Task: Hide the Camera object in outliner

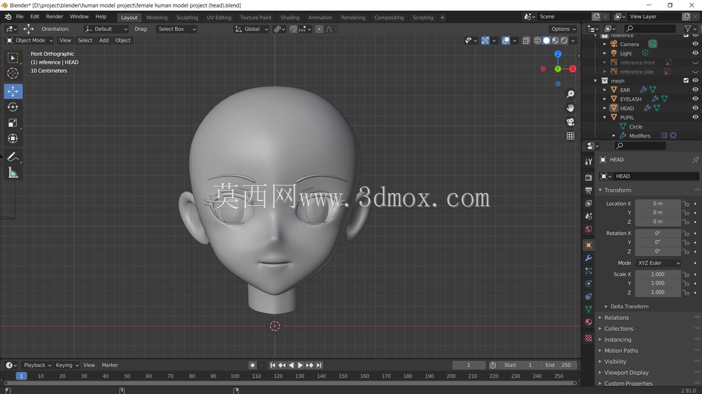Action: pyautogui.click(x=695, y=44)
